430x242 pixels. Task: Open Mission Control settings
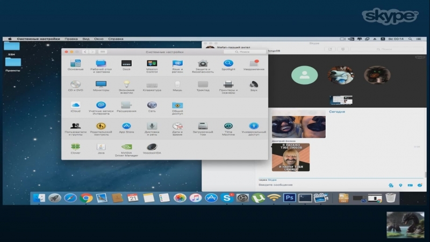pyautogui.click(x=152, y=64)
